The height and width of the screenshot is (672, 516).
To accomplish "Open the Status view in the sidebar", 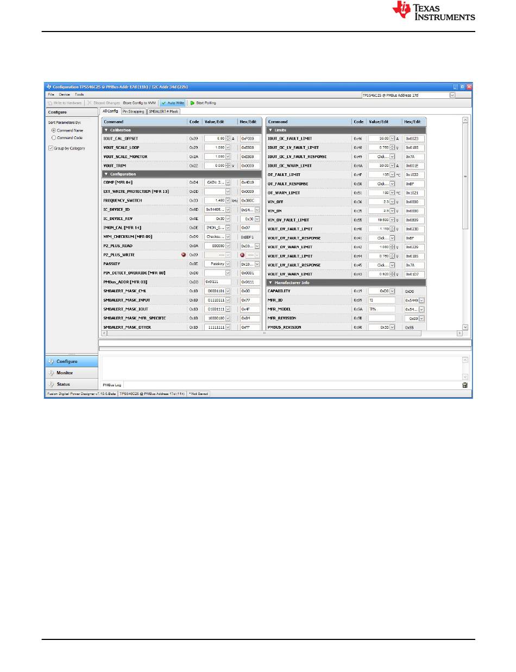I will pyautogui.click(x=72, y=384).
